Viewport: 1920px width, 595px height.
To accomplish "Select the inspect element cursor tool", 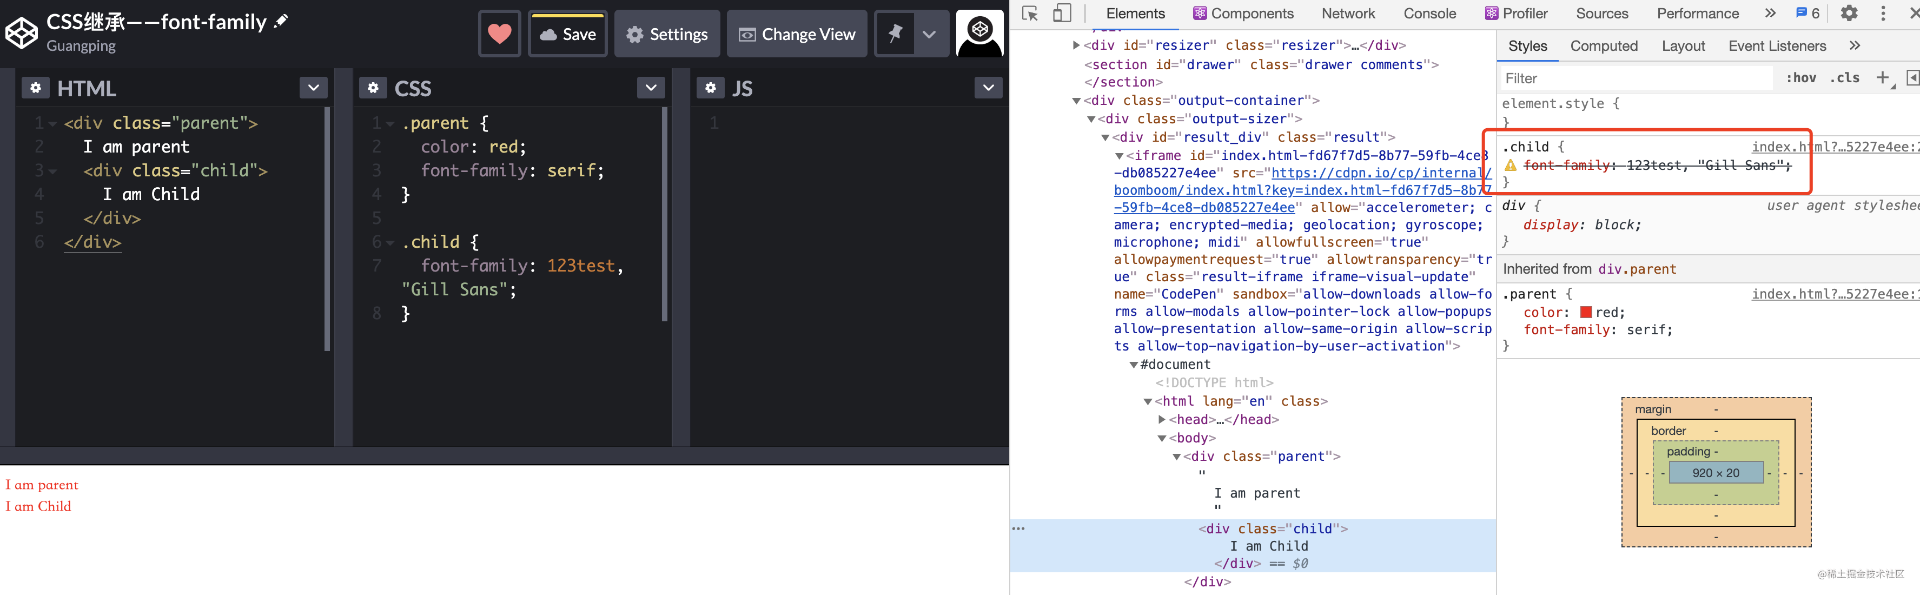I will (x=1029, y=12).
